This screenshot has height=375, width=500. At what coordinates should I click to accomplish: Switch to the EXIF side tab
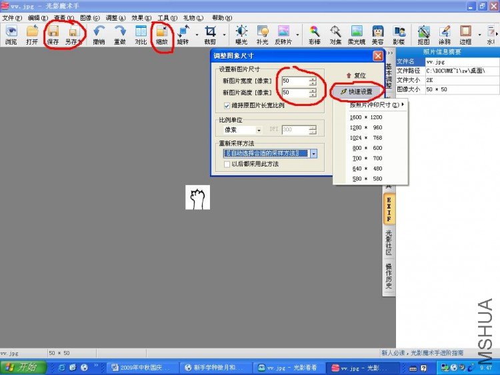coord(389,209)
